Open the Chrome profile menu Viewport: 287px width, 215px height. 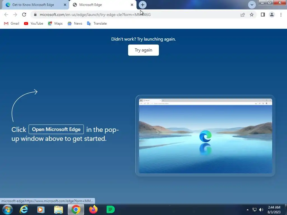pyautogui.click(x=272, y=15)
